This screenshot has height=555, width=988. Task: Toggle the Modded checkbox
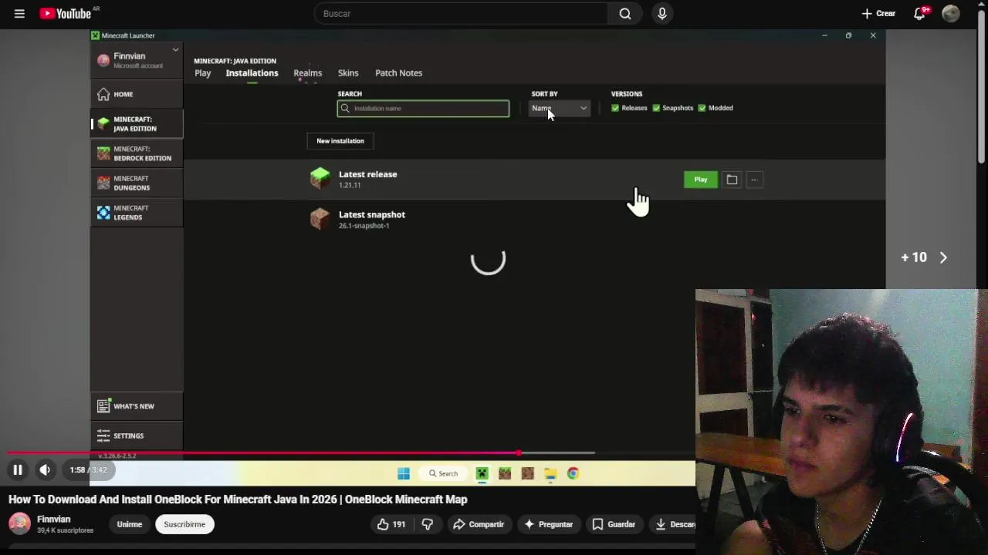(702, 108)
